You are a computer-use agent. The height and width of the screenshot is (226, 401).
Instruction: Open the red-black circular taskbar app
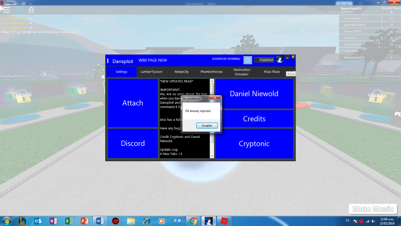(115, 221)
